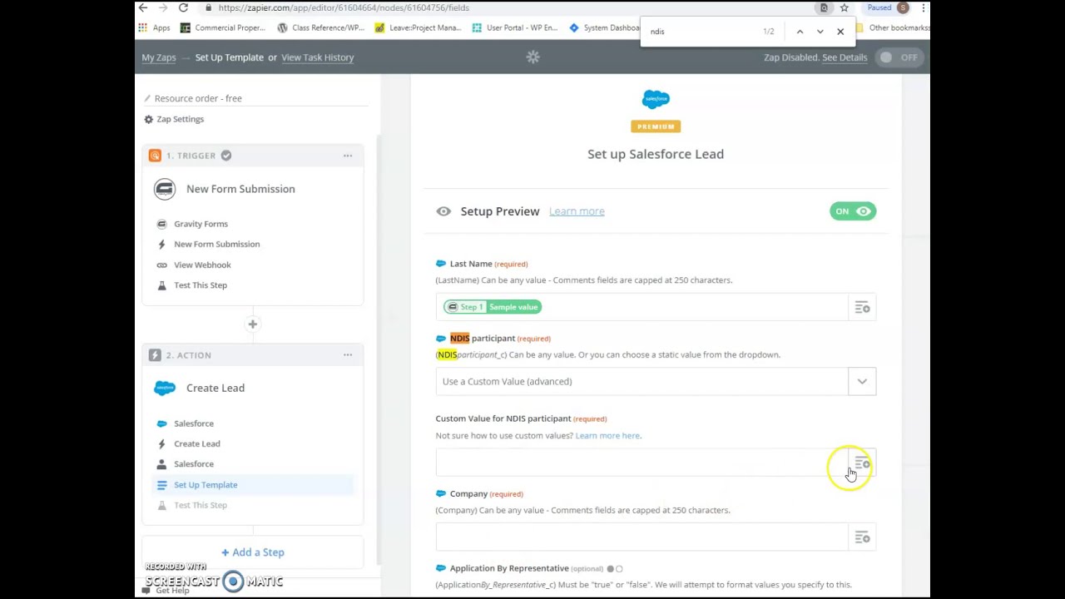1065x599 pixels.
Task: Open Other bookmarks folder
Action: [x=893, y=27]
